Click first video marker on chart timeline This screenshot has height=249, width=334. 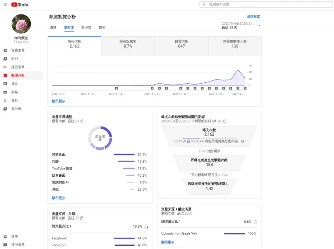click(116, 88)
